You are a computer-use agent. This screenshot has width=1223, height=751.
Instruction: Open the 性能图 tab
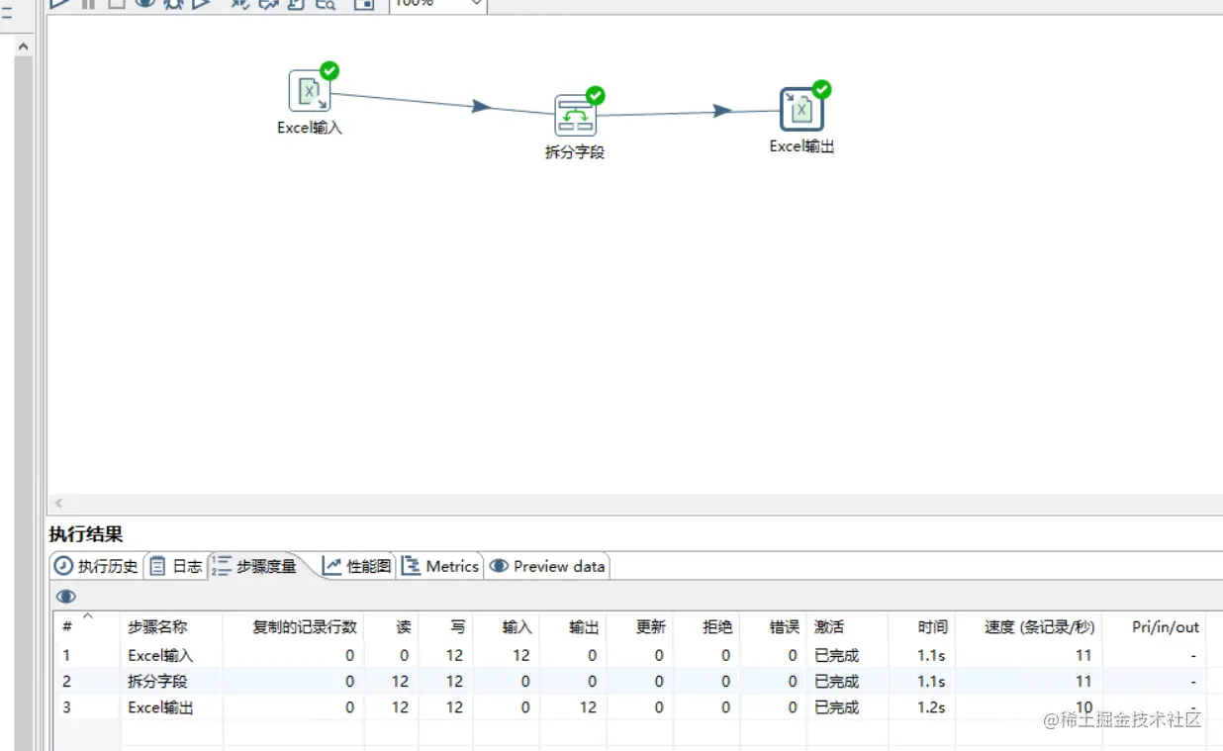point(358,566)
